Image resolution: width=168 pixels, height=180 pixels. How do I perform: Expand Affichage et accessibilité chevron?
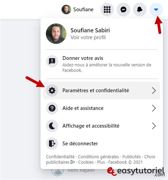154,126
